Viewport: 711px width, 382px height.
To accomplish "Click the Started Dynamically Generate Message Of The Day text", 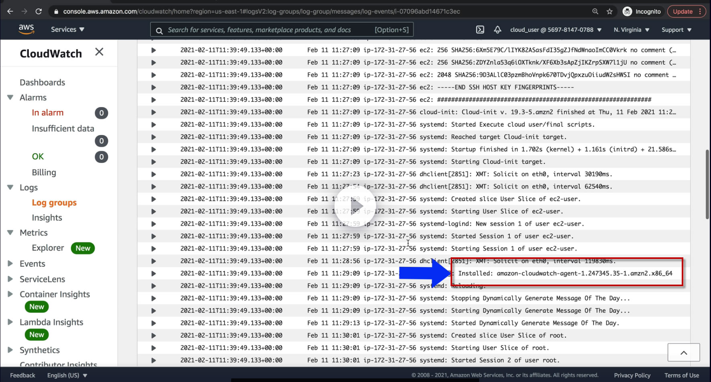I will pyautogui.click(x=535, y=323).
